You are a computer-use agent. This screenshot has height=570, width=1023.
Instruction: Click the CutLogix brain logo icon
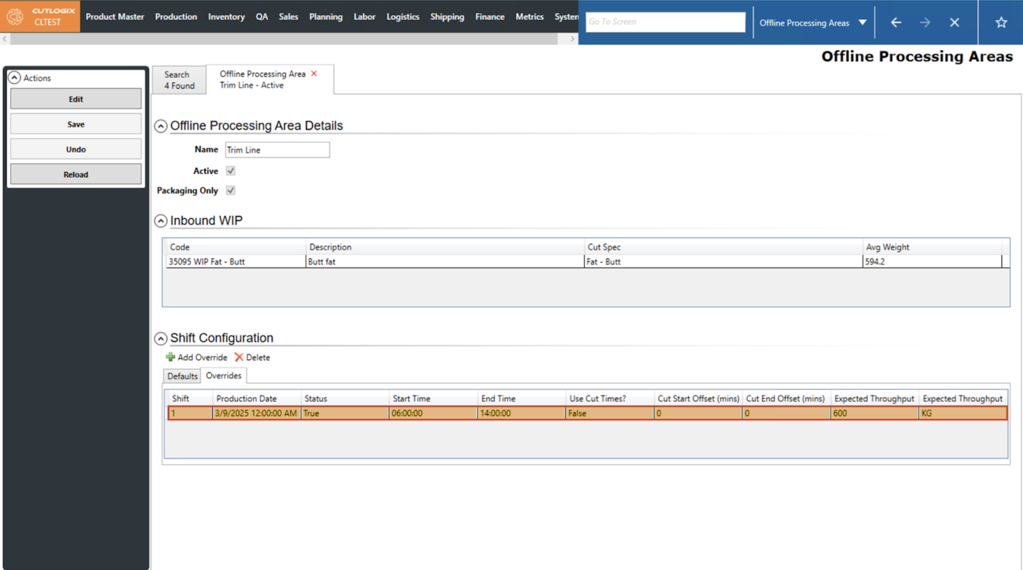pyautogui.click(x=15, y=16)
